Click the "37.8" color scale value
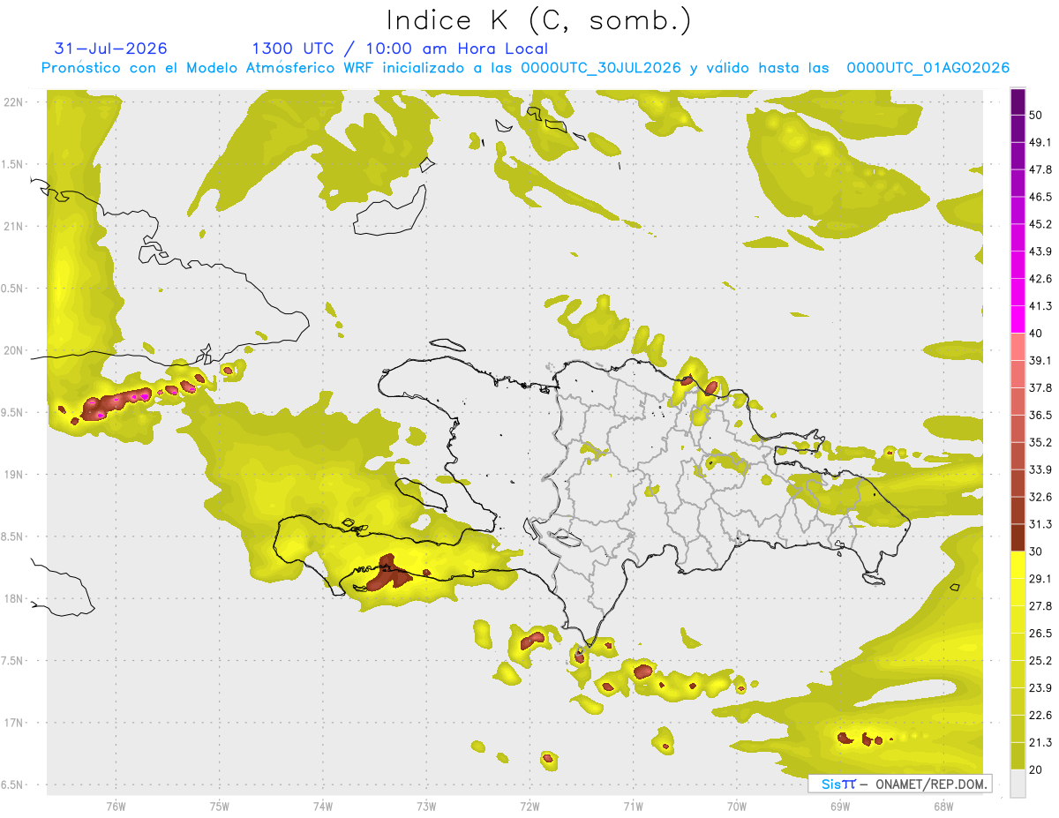 pyautogui.click(x=1040, y=388)
